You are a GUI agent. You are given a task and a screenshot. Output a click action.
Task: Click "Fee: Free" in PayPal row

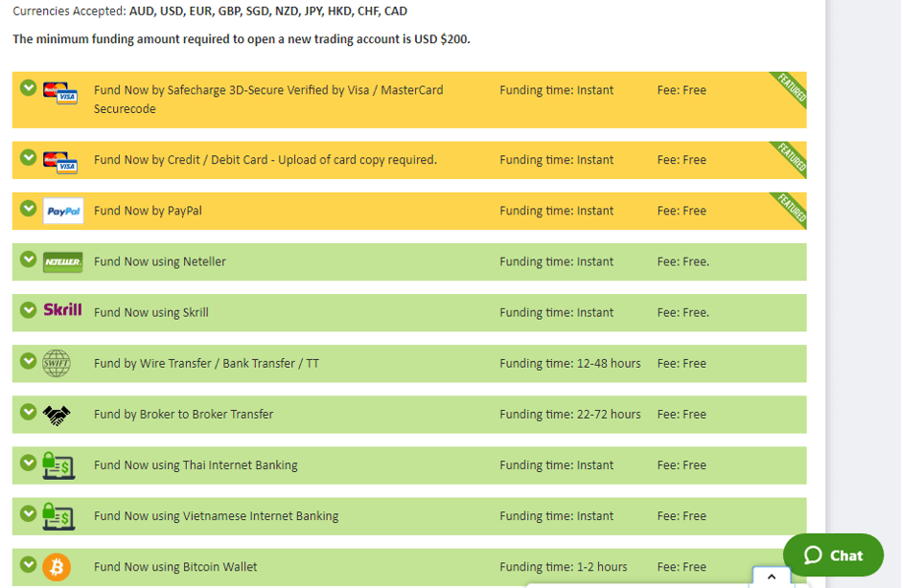pyautogui.click(x=682, y=211)
